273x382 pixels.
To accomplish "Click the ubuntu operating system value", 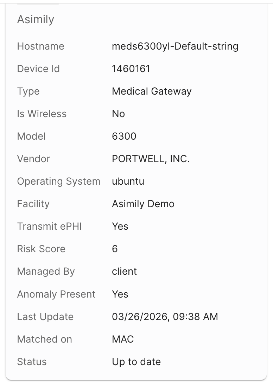I will click(x=128, y=182).
